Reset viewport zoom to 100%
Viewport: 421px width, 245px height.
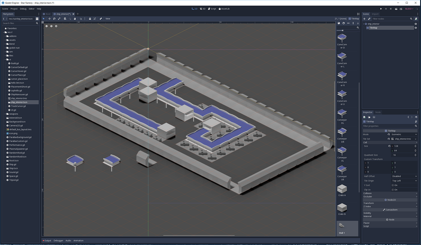click(51, 26)
